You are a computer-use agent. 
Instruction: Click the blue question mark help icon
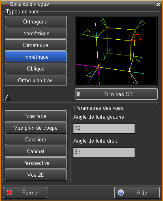click(x=121, y=192)
